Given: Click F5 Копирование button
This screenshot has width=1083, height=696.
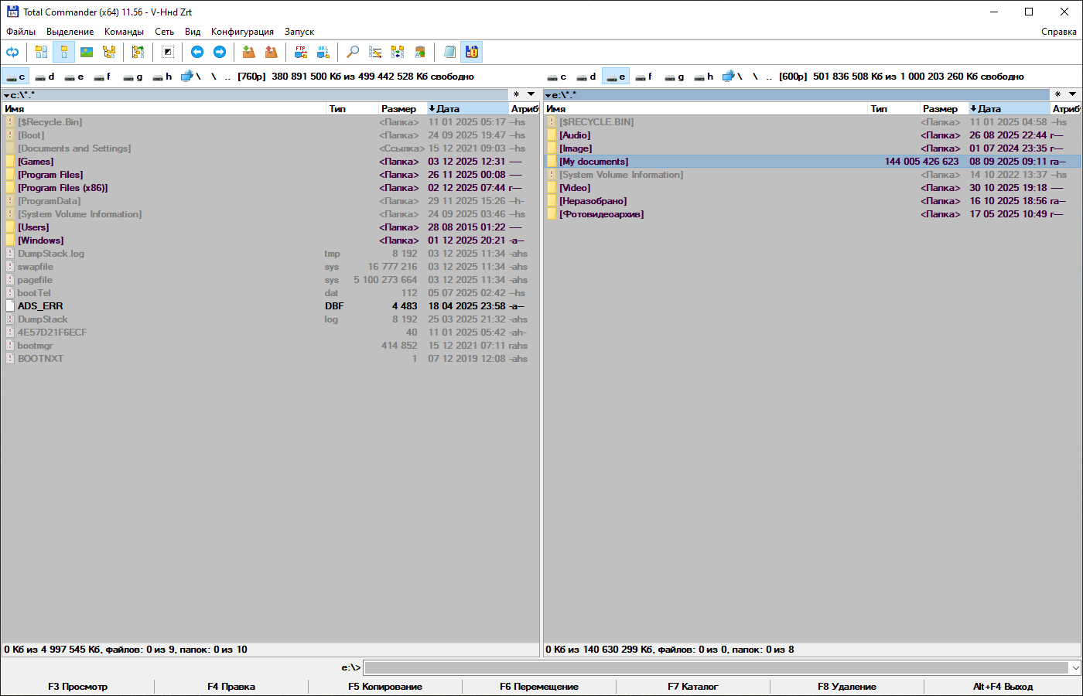Looking at the screenshot, I should point(385,687).
